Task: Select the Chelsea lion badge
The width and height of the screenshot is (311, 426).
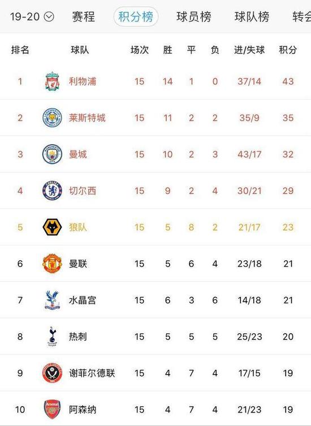Action: point(52,191)
